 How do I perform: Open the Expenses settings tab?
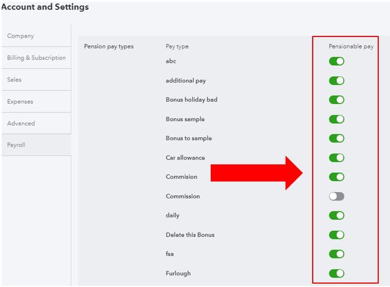click(36, 101)
